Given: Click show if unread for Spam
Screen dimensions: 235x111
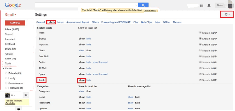Looking at the screenshot, I should tap(100, 74).
